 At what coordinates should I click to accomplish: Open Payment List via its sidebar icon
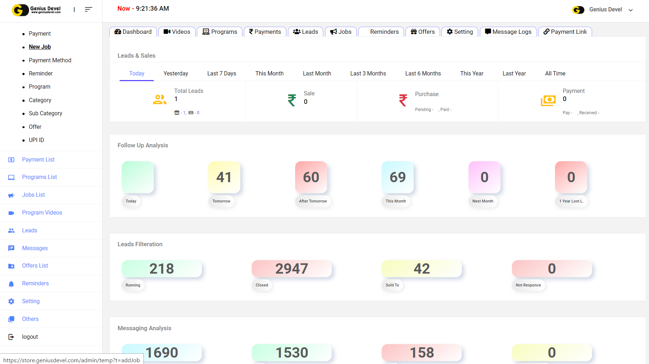coord(11,160)
